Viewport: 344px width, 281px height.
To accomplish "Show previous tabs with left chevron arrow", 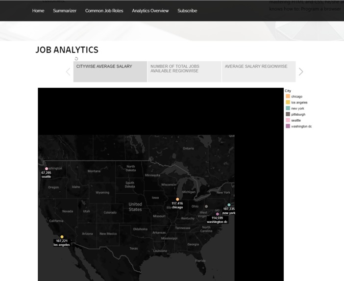I will (x=68, y=72).
